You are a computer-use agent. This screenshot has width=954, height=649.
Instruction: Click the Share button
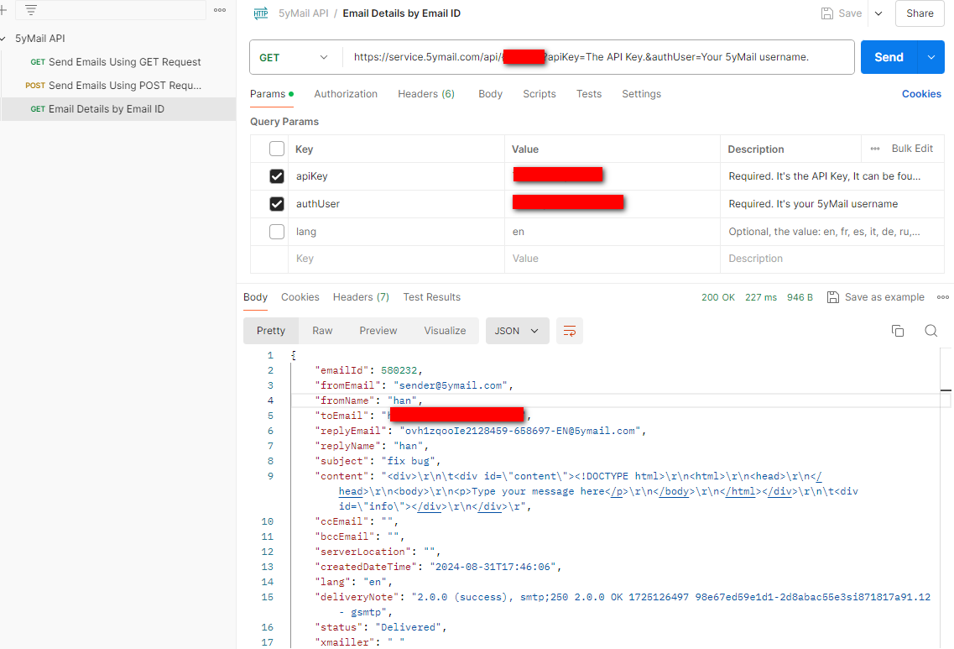[x=920, y=13]
